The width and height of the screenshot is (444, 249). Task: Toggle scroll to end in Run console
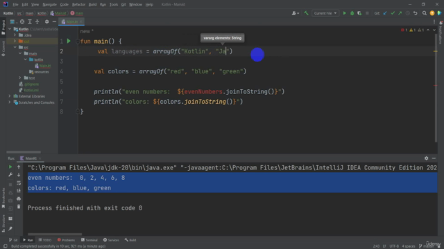[x=19, y=191]
